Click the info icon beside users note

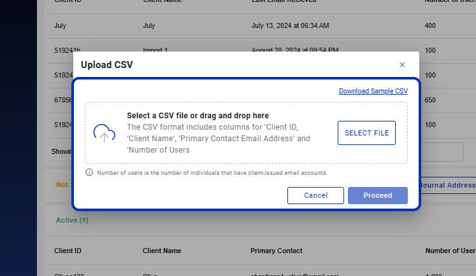click(89, 172)
